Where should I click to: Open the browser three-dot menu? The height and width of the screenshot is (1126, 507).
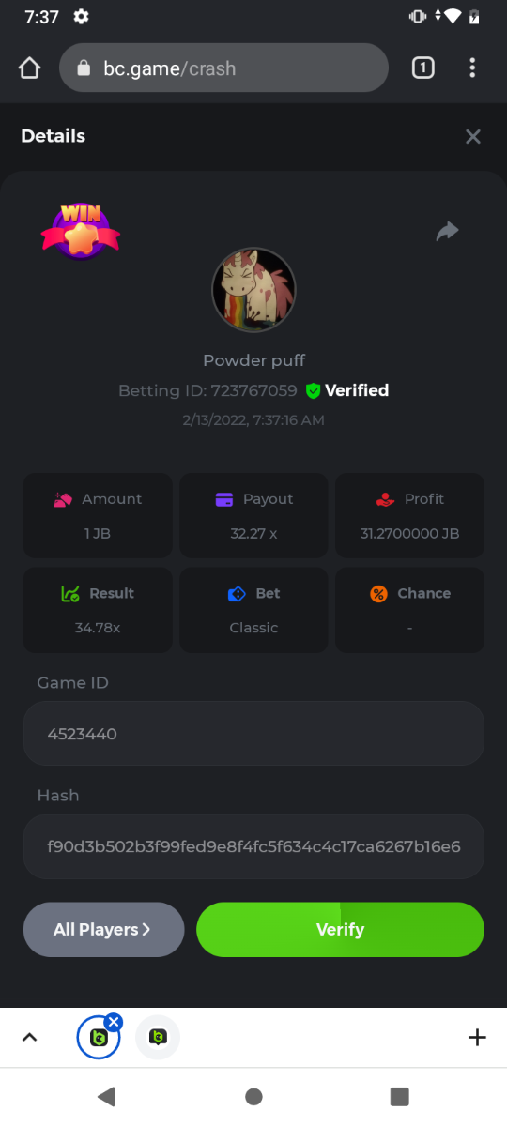point(472,68)
